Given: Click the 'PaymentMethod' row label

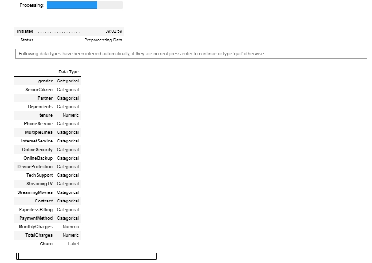Looking at the screenshot, I should tap(36, 218).
